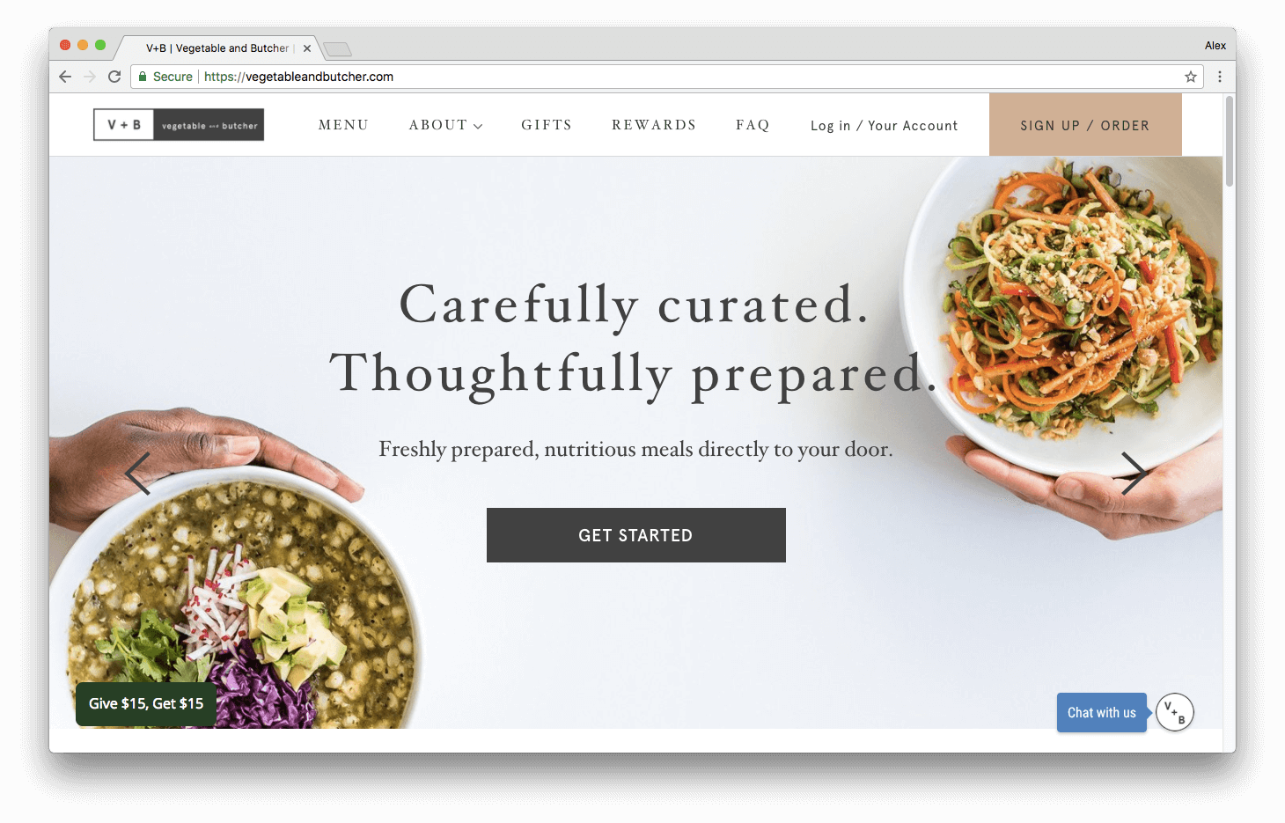
Task: Show the previous slide with the left arrow
Action: click(138, 474)
